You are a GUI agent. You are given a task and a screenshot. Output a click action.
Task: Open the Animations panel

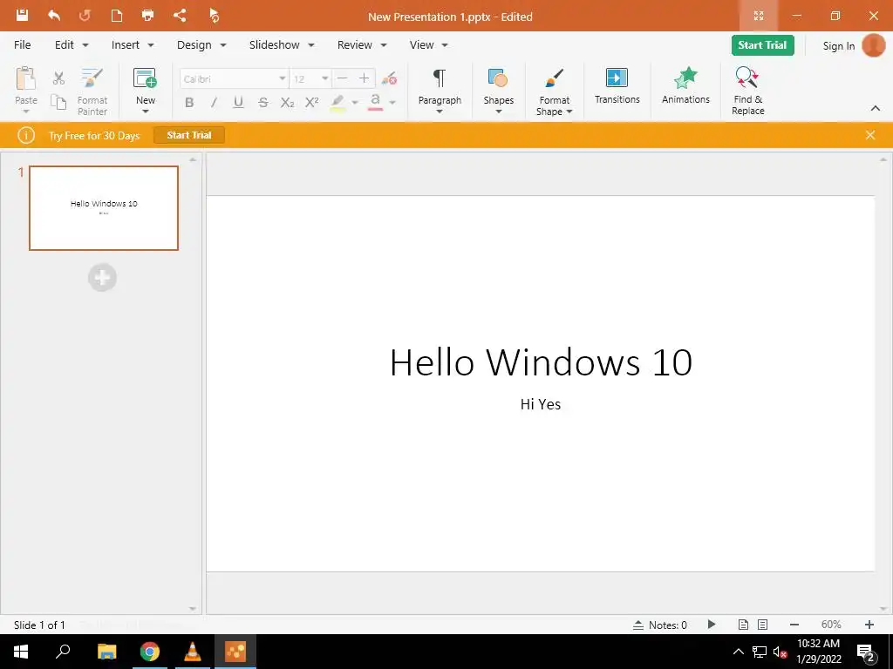(x=685, y=86)
